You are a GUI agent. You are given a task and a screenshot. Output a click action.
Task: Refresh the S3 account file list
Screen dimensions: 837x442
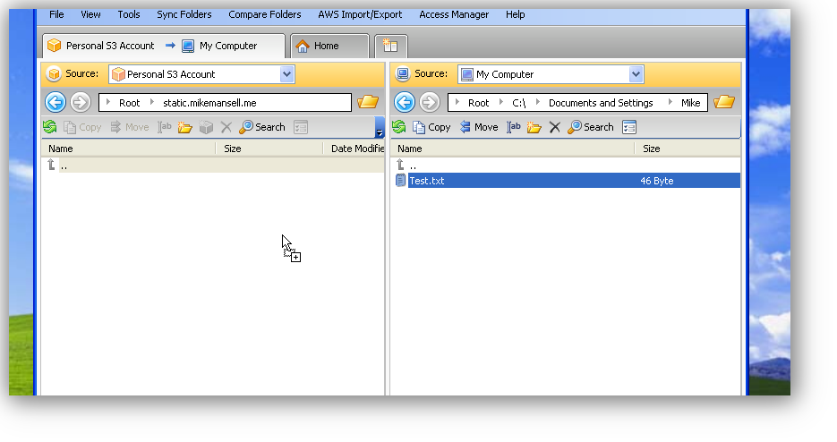point(49,127)
